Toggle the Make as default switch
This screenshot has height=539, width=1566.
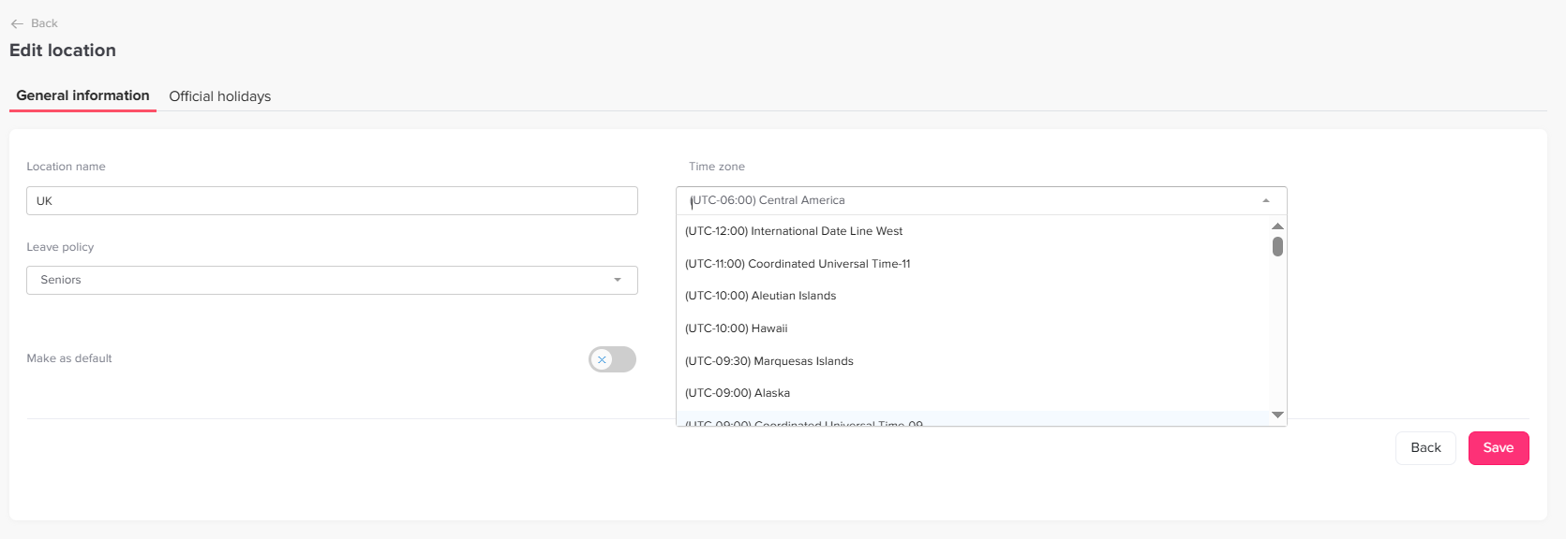612,359
